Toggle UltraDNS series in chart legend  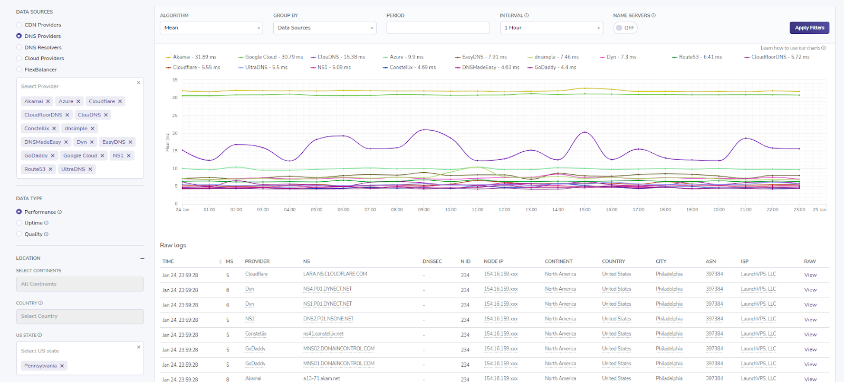[263, 67]
